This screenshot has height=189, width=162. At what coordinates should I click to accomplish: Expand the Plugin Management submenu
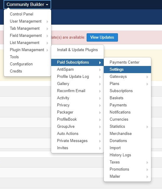pos(27,50)
